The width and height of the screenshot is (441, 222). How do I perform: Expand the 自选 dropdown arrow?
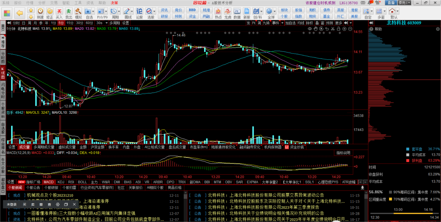[x=93, y=11]
